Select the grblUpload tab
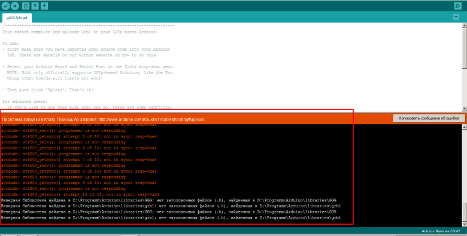Screen dimensions: 467x236 pyautogui.click(x=17, y=17)
